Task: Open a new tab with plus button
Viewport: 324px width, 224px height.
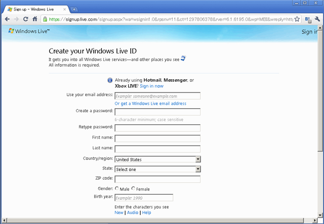Action: (x=74, y=9)
